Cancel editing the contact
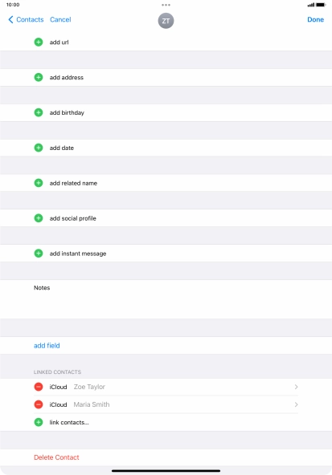Screen dimensions: 332x475 tap(60, 20)
